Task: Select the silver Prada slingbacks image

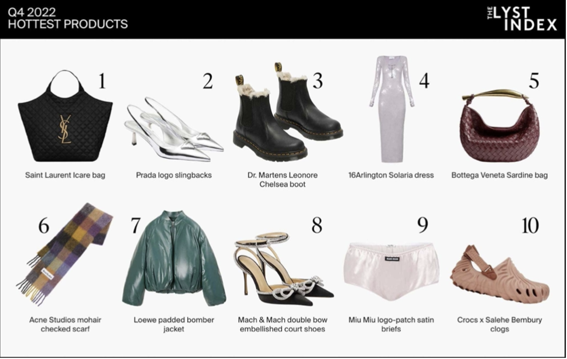Action: (174, 129)
